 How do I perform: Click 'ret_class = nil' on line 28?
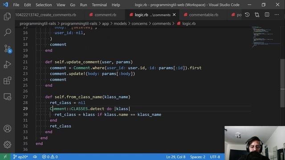(67, 103)
